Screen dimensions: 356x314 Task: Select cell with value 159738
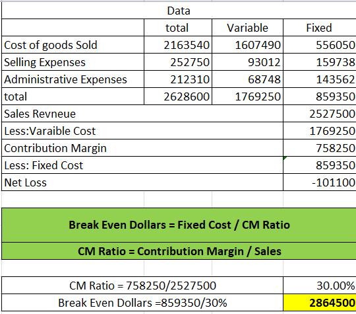click(x=320, y=62)
